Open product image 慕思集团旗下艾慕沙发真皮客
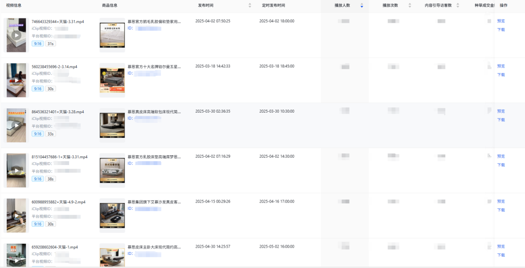 coord(112,216)
